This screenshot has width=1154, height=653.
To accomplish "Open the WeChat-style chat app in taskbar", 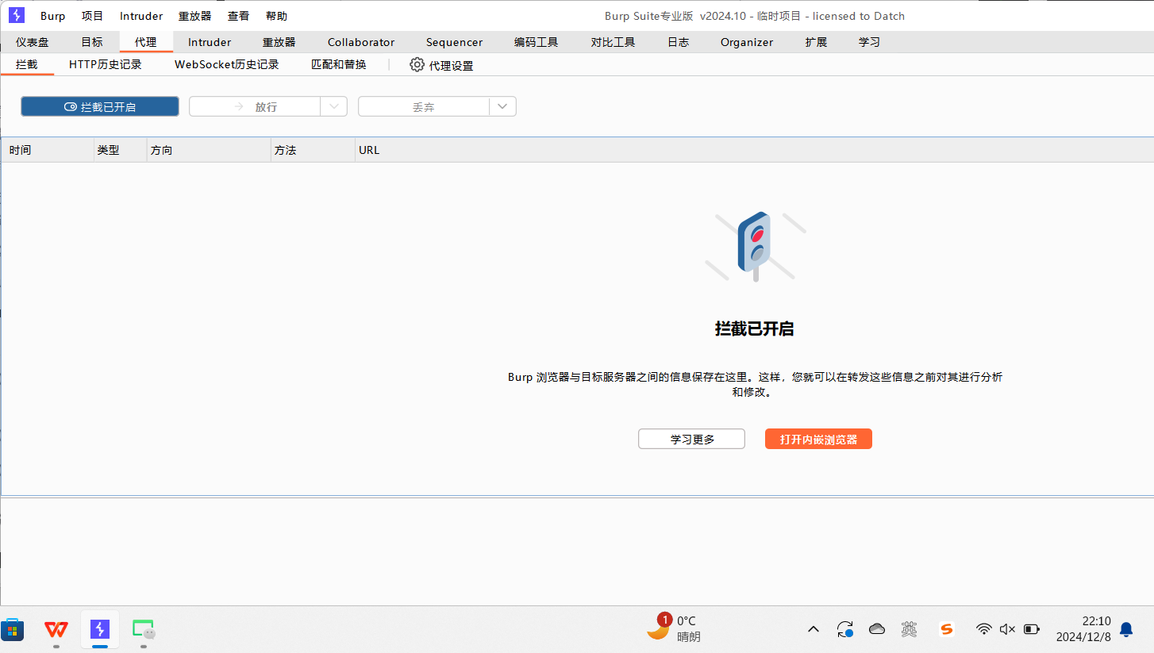I will coord(143,630).
